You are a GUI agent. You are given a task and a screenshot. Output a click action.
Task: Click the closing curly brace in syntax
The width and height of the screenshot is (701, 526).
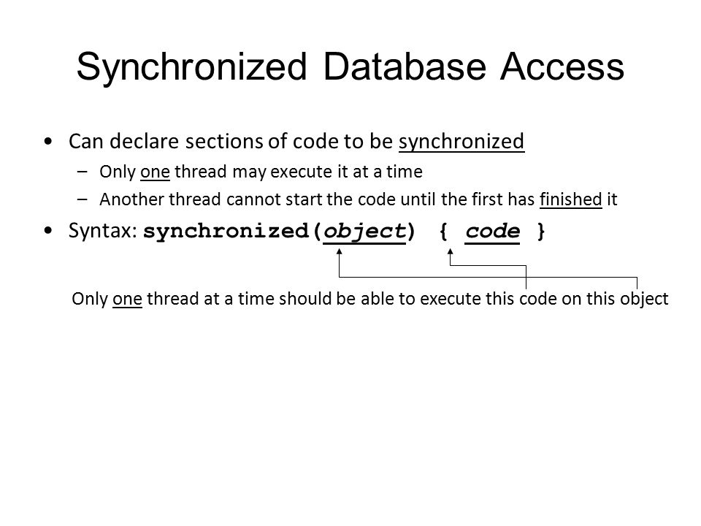(541, 232)
